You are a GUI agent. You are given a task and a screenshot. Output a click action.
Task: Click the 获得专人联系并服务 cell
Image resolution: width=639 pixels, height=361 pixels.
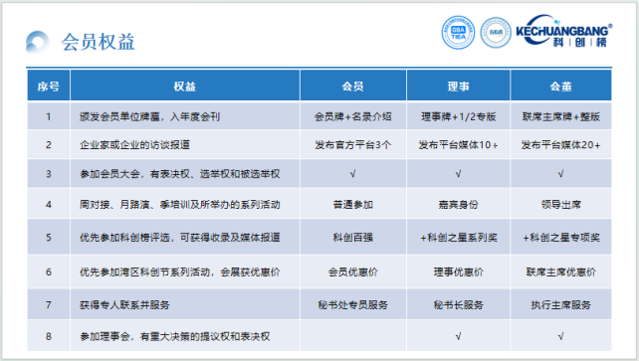click(185, 305)
